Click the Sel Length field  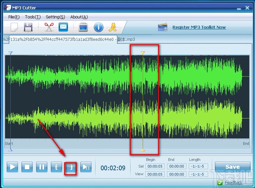(x=199, y=166)
